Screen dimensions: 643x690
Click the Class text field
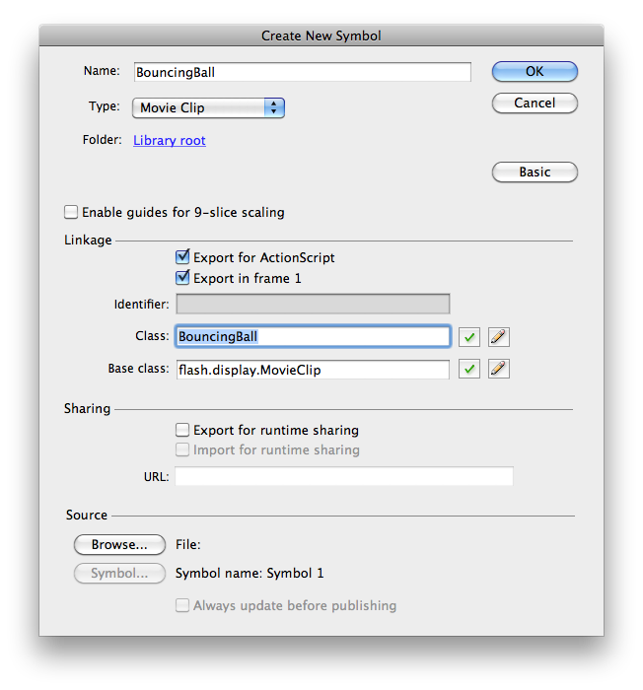[x=313, y=337]
